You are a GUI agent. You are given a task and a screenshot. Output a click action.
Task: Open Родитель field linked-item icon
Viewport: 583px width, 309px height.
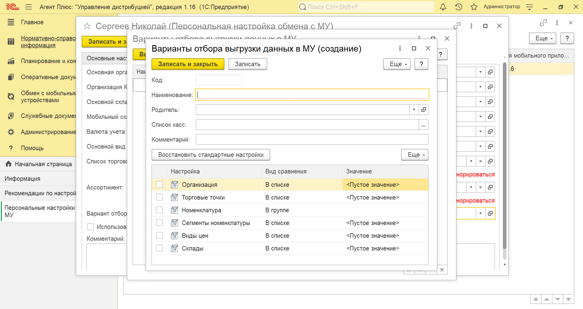point(424,109)
